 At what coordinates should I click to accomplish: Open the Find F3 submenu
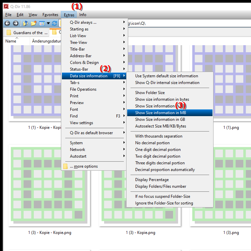[94, 116]
